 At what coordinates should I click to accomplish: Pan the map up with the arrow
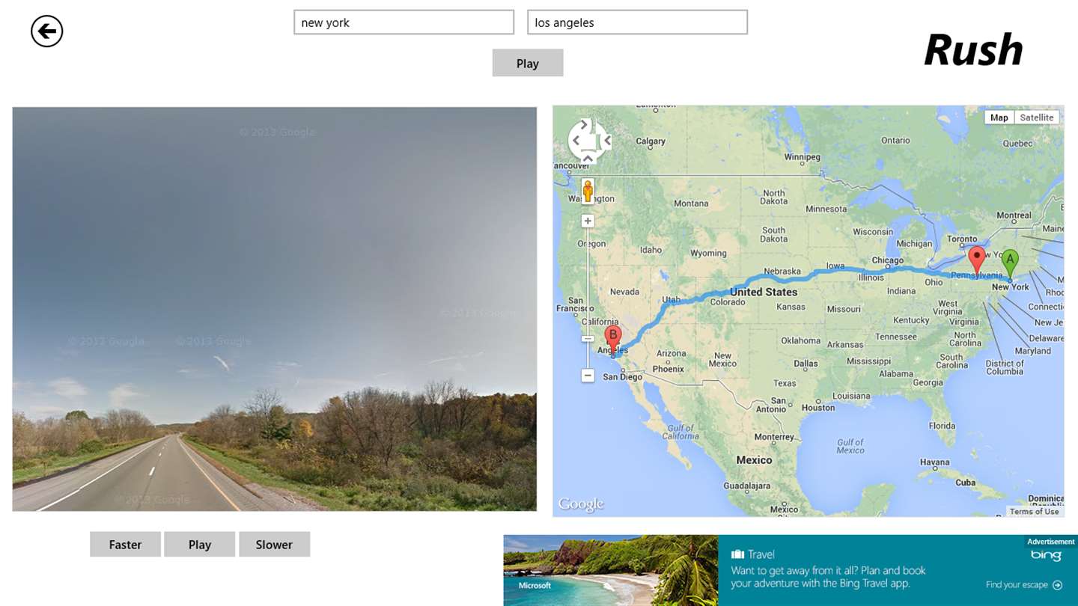pyautogui.click(x=584, y=124)
